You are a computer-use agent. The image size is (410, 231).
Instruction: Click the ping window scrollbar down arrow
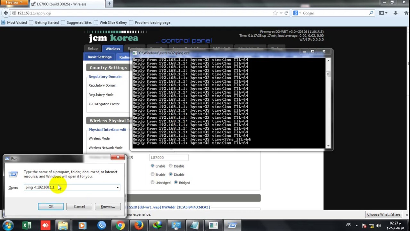tap(328, 146)
